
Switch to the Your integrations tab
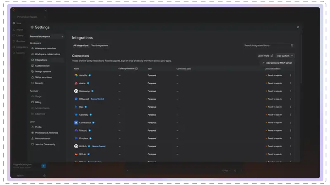pos(99,46)
